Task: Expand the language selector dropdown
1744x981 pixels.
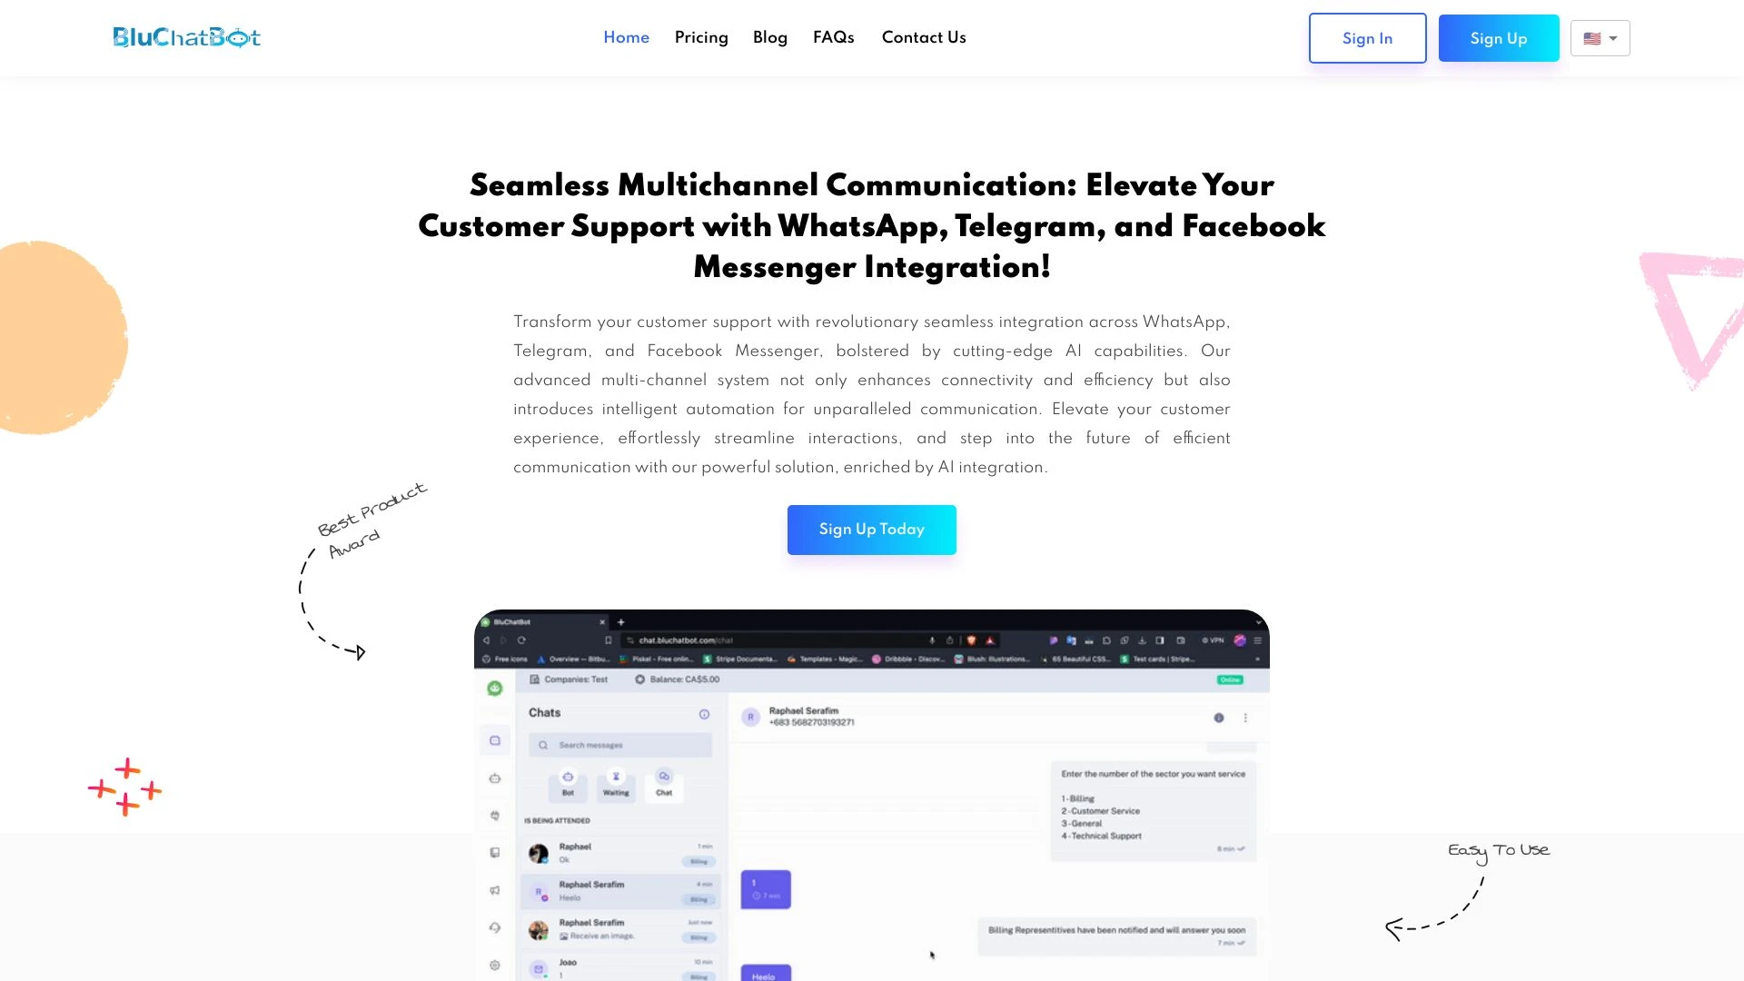Action: coord(1600,38)
